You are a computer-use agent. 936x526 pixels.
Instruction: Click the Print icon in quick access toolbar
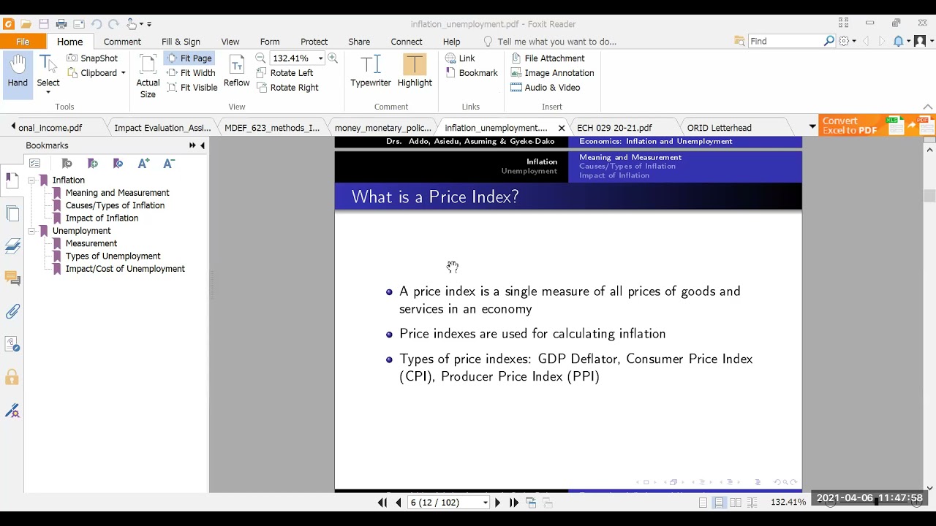[x=61, y=24]
